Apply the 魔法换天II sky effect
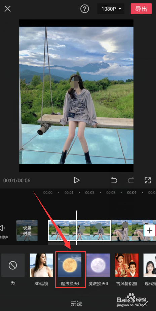 (x=98, y=270)
